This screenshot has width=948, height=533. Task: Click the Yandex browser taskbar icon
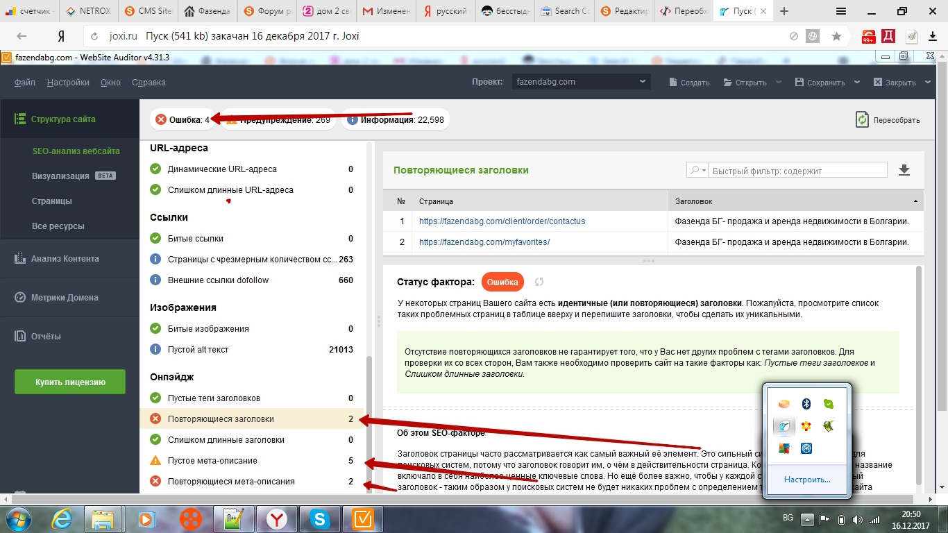277,518
